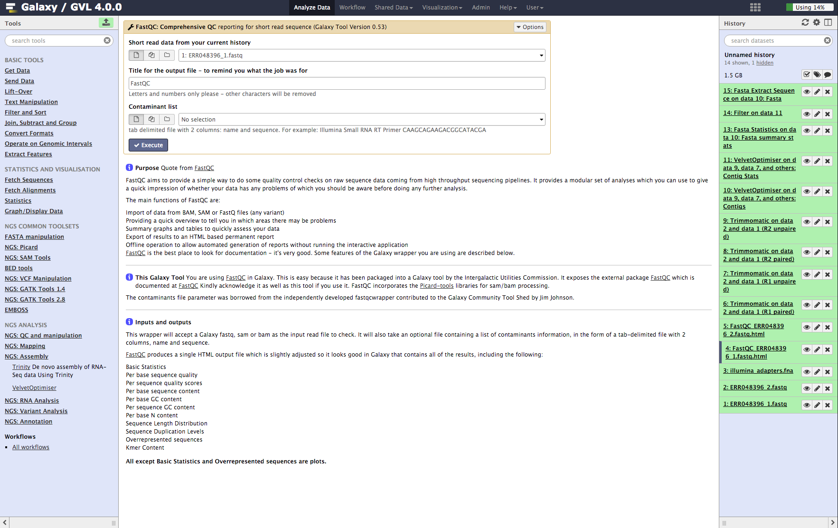The image size is (838, 528).
Task: Delete dataset 3 illumina_adapters.fna
Action: coord(828,372)
